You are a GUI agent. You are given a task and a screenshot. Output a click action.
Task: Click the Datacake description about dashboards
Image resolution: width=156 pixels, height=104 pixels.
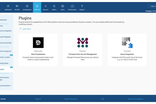[38, 58]
